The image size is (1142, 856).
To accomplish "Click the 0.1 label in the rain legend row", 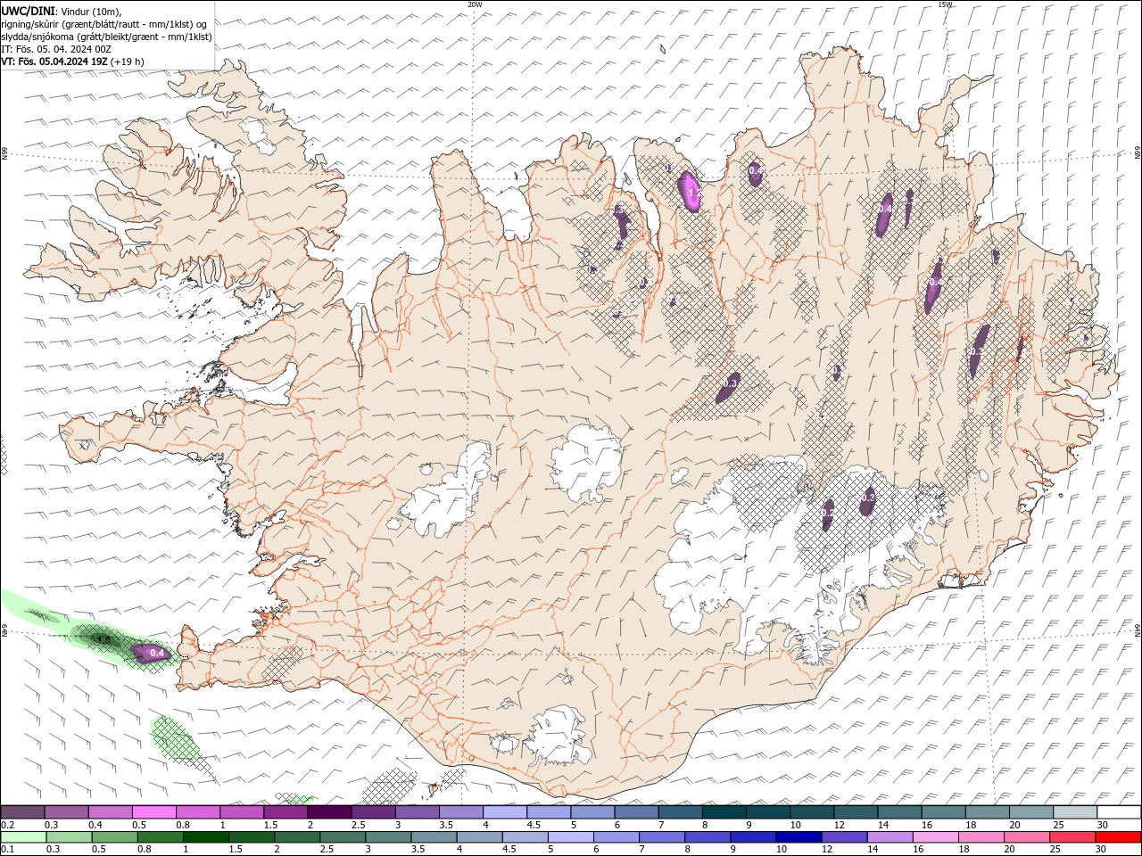I will click(x=7, y=850).
